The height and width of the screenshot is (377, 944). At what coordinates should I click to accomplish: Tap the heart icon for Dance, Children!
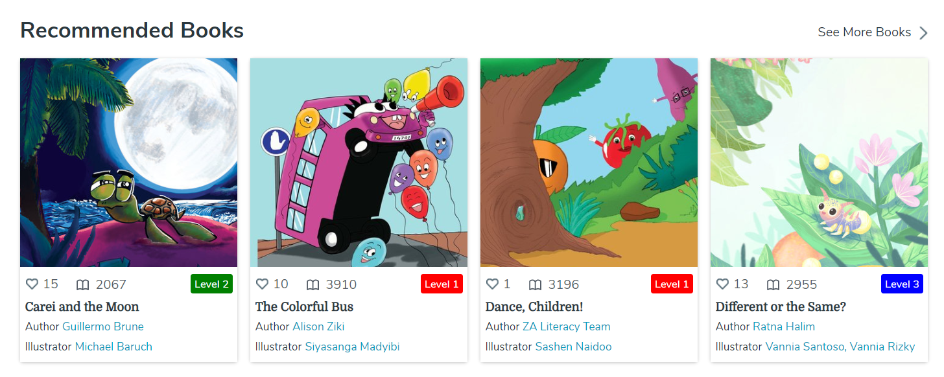(x=492, y=284)
